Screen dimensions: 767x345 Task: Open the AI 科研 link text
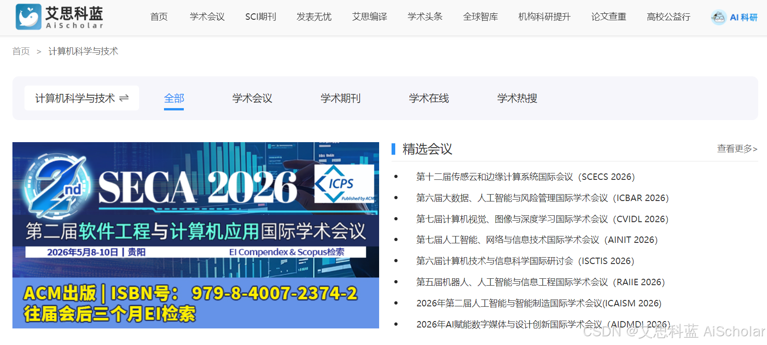pos(744,17)
